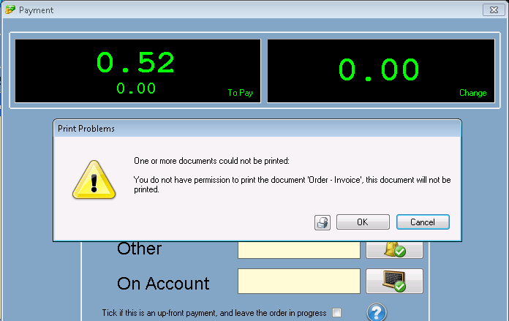509x321 pixels.
Task: Close the Payment window
Action: (x=491, y=10)
